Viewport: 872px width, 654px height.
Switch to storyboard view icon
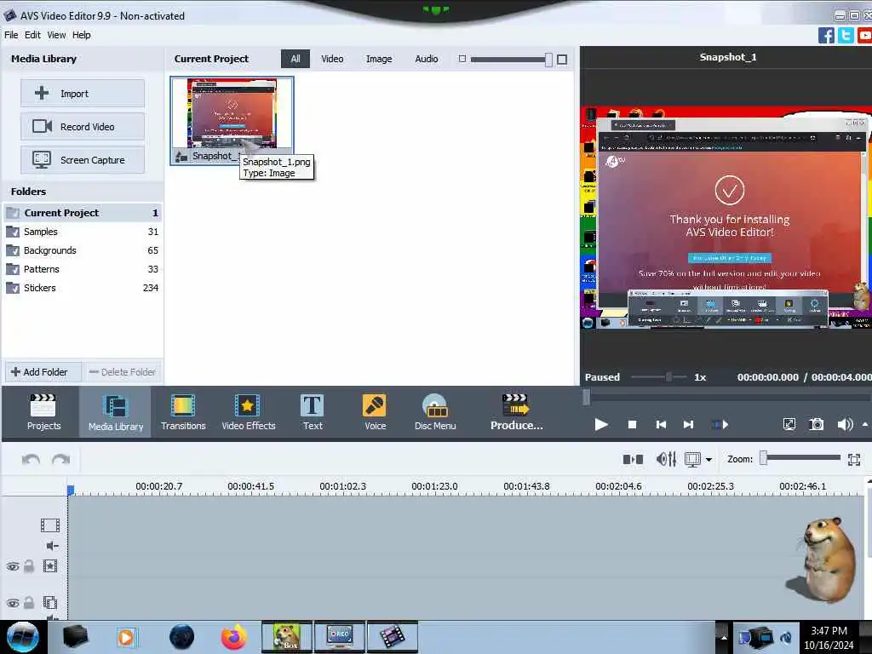633,459
